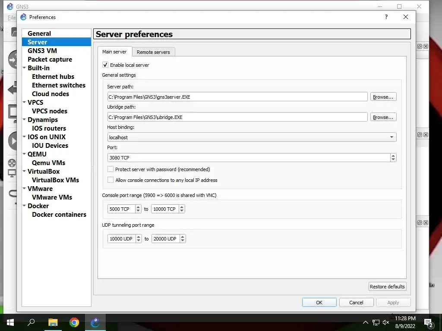Collapse the QEMU tree group
This screenshot has height=331, width=442.
[24, 154]
